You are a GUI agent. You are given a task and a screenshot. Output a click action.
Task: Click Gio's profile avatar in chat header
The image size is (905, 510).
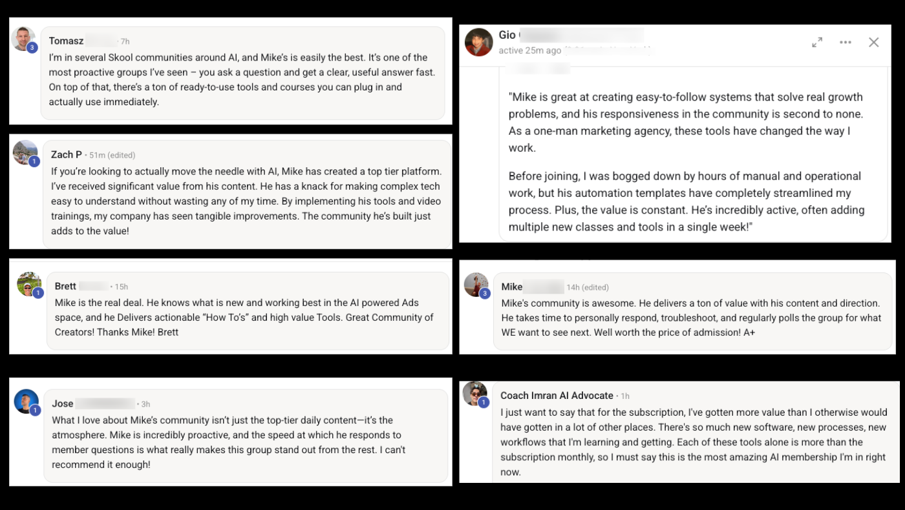(479, 42)
